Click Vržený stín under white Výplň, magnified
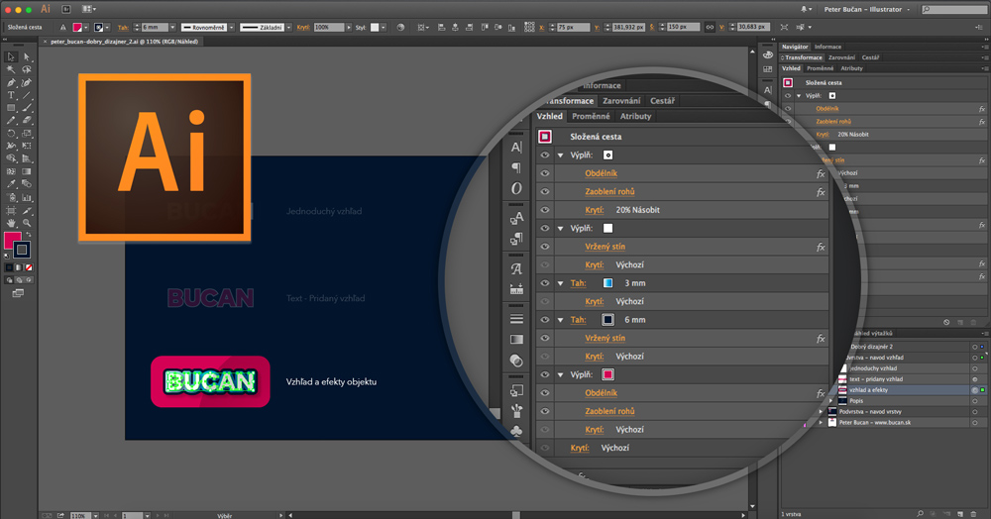991x519 pixels. 605,247
